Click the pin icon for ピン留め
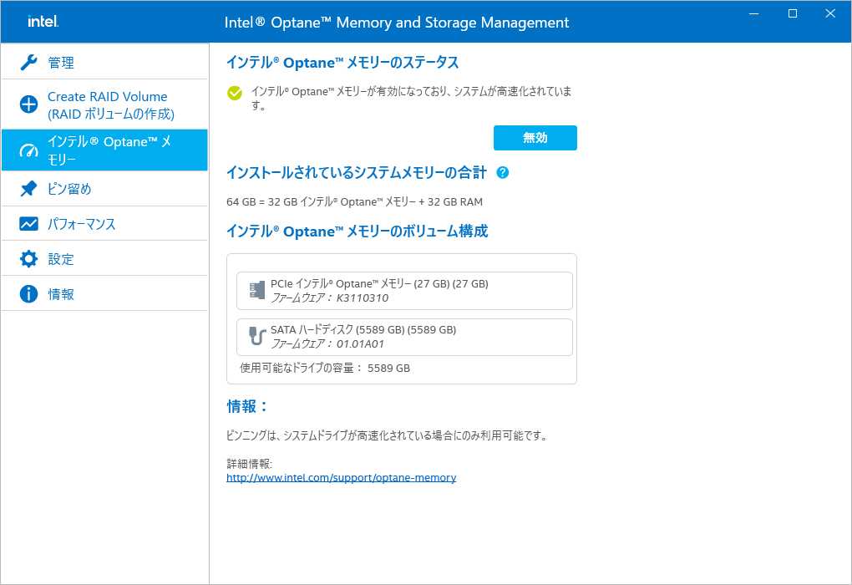The image size is (852, 585). pos(28,190)
